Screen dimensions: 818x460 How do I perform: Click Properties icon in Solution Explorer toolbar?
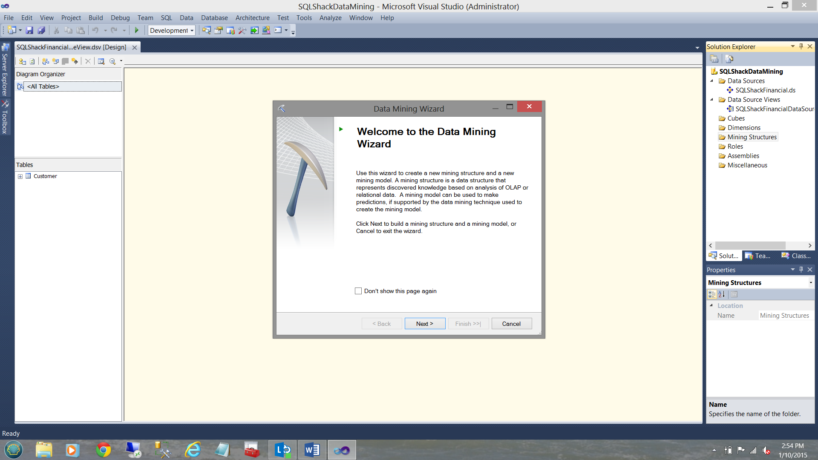[x=714, y=59]
